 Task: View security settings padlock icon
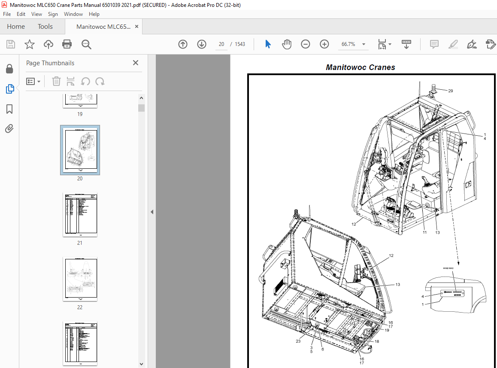click(9, 69)
